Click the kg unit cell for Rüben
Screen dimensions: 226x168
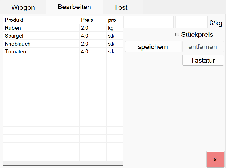111,28
